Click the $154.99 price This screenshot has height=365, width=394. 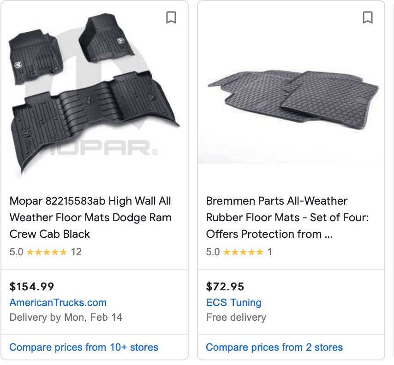pyautogui.click(x=32, y=287)
